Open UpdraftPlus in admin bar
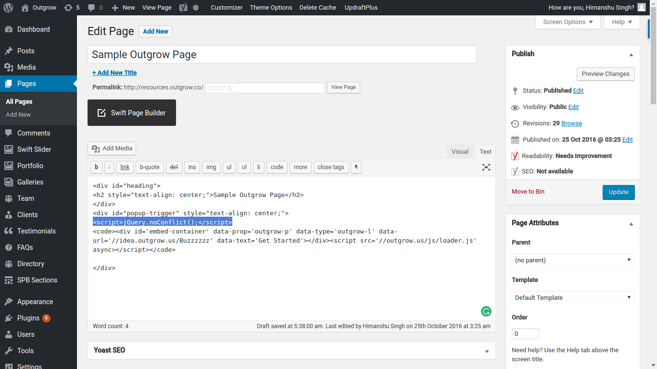 pyautogui.click(x=361, y=7)
